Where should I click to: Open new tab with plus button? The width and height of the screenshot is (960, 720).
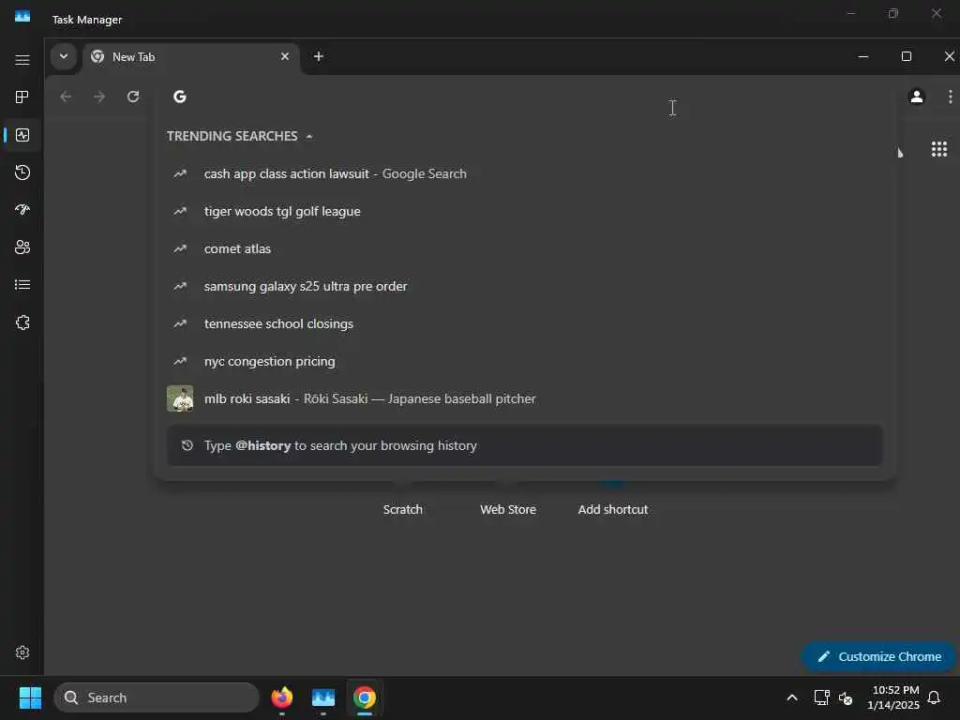point(319,56)
